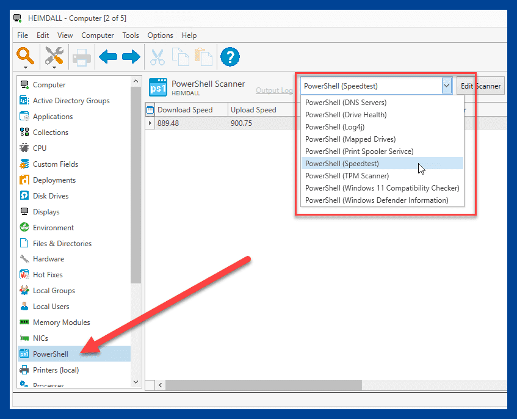The height and width of the screenshot is (419, 517).
Task: Click the Disk Drives icon
Action: tap(24, 195)
